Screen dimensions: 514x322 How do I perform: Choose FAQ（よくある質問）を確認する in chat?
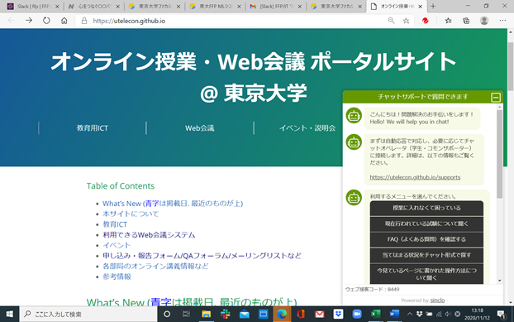tap(426, 239)
